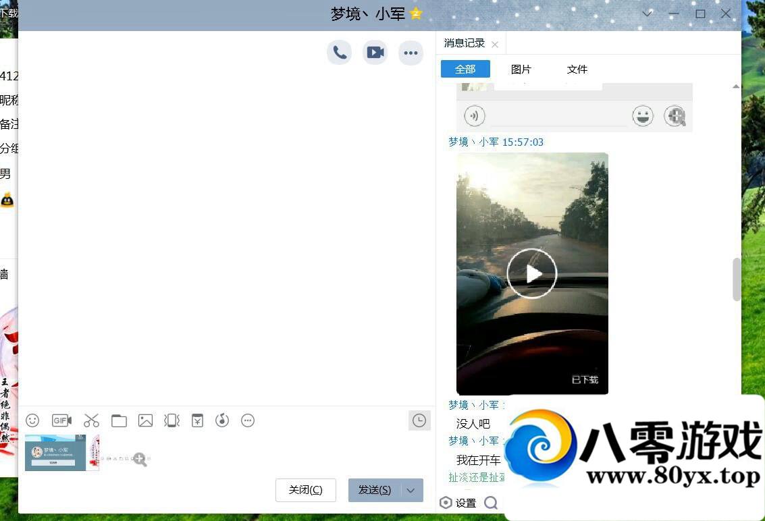Viewport: 765px width, 521px height.
Task: Insert a GIF sticker
Action: [61, 420]
